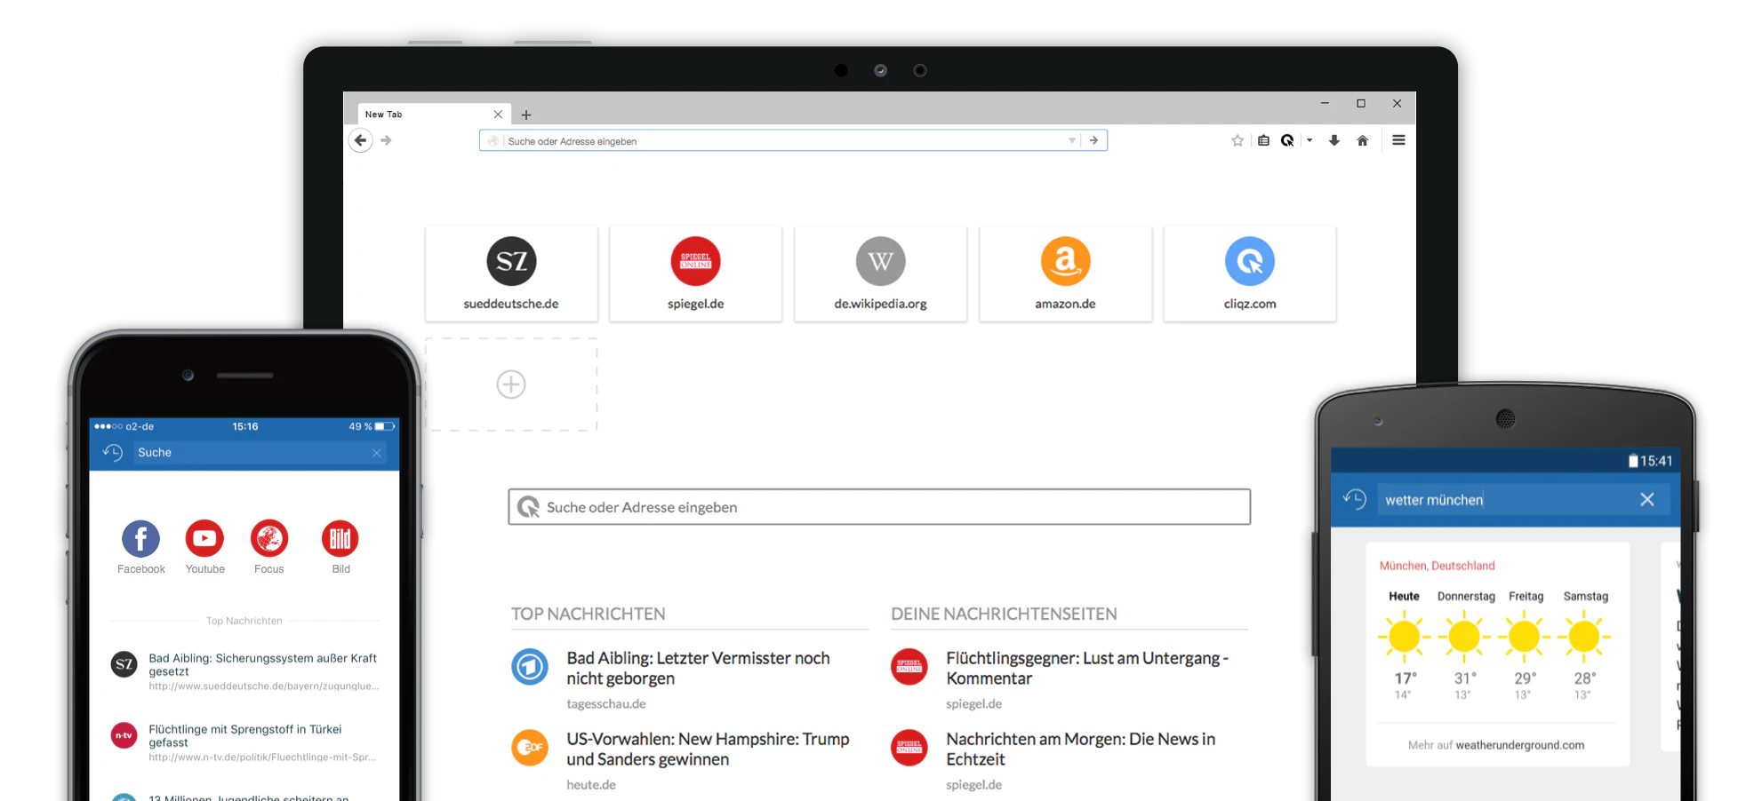
Task: Open 'US-Vorwahlen: New Hampshire' news article
Action: click(x=708, y=749)
